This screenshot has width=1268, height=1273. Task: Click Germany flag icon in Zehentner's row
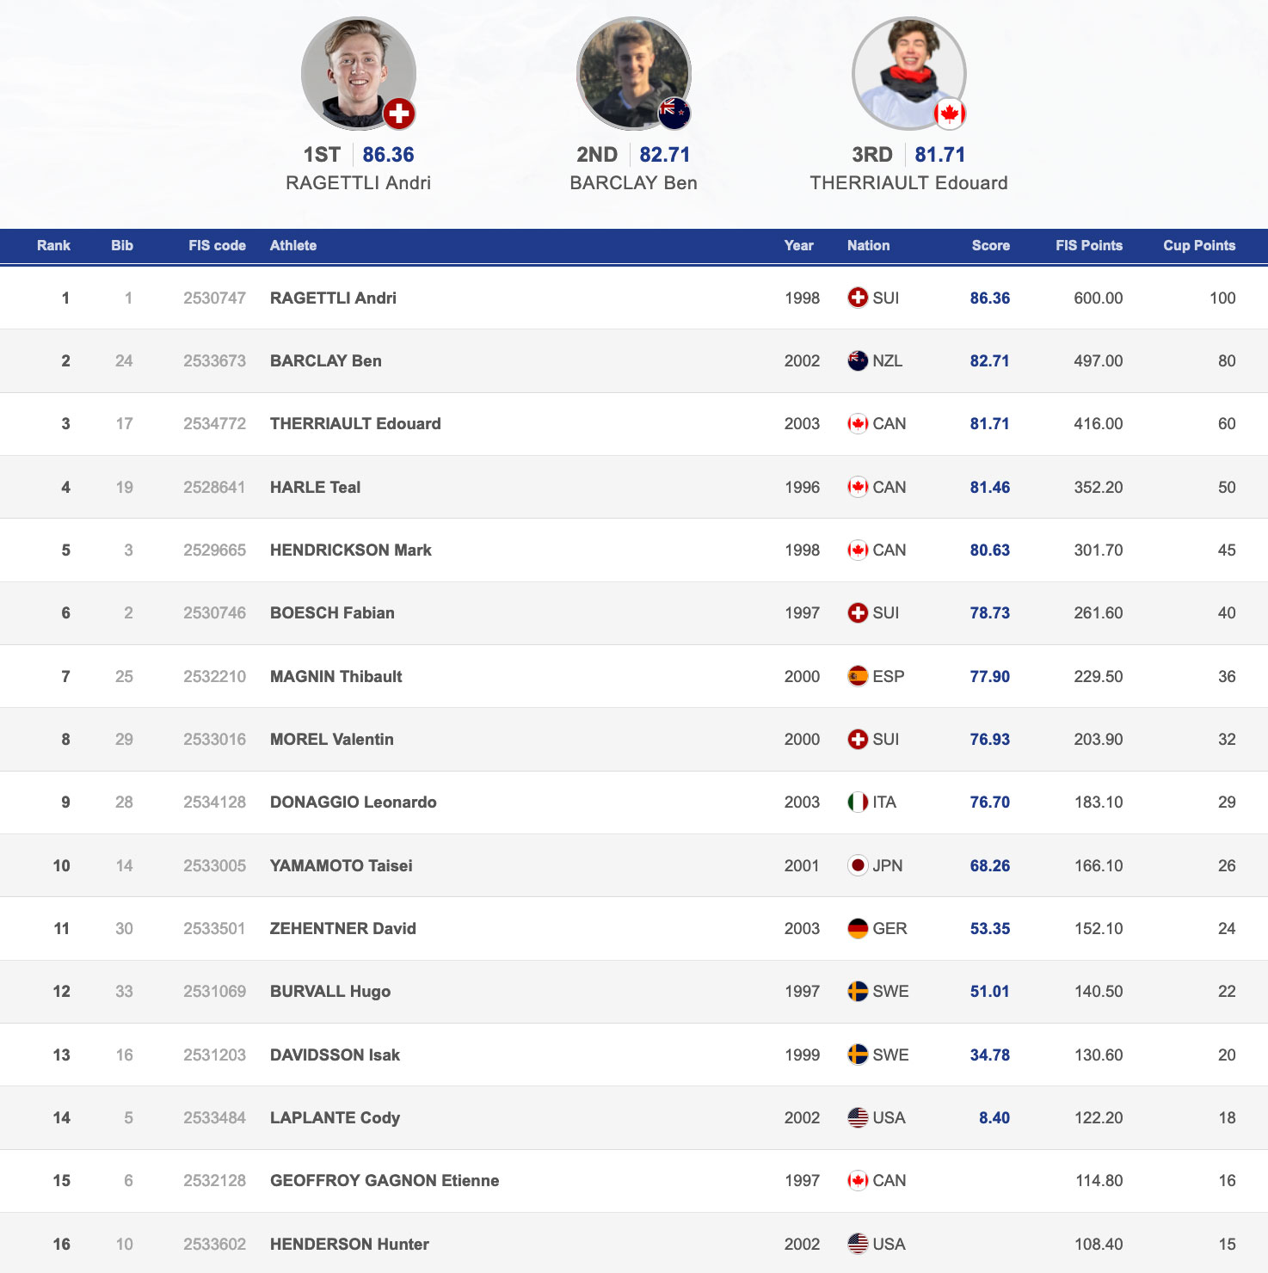point(858,928)
